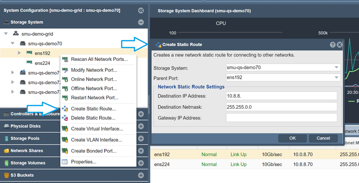This screenshot has width=359, height=183.
Task: Select Create Static Route menu entry
Action: click(93, 109)
